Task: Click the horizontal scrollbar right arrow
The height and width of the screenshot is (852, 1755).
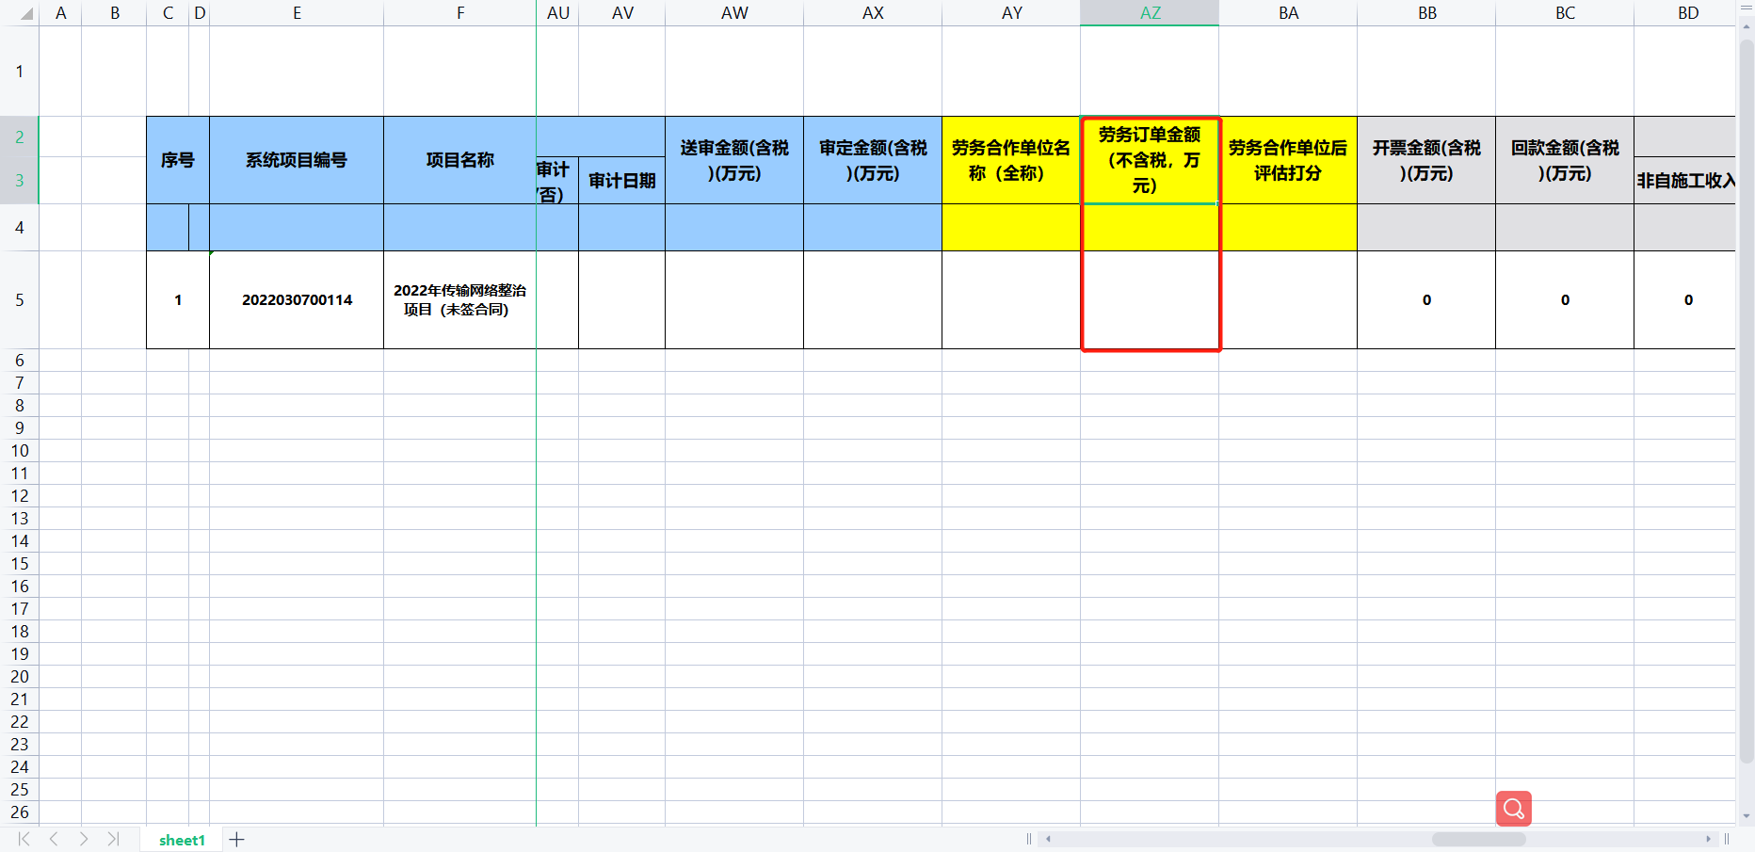Action: point(1708,839)
